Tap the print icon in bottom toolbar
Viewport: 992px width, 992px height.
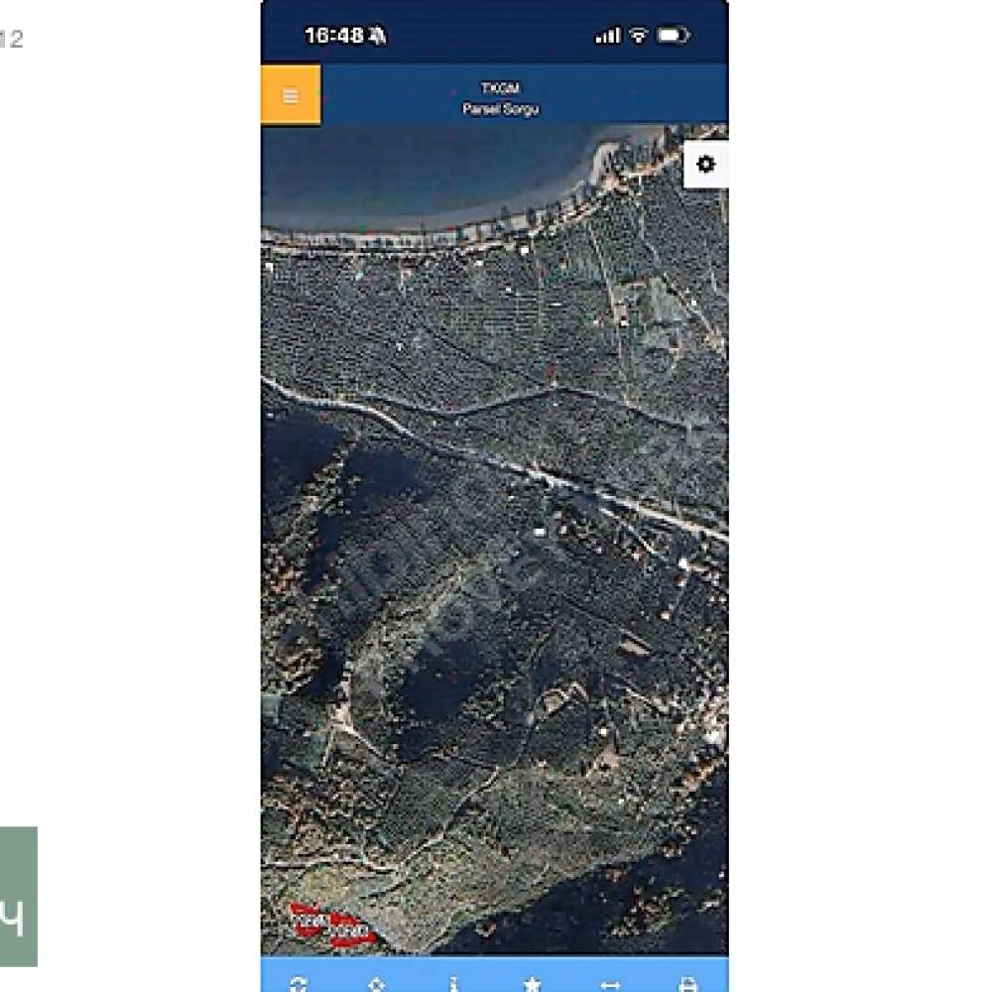(x=687, y=984)
